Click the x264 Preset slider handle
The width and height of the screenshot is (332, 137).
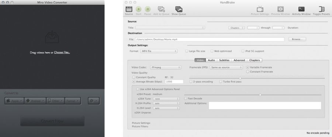pyautogui.click(x=260, y=95)
